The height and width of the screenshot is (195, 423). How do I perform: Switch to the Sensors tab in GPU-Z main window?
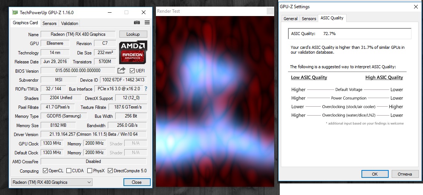pos(50,23)
